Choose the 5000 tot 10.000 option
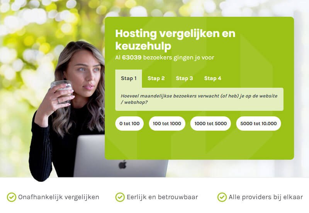The width and height of the screenshot is (309, 213). pyautogui.click(x=258, y=124)
